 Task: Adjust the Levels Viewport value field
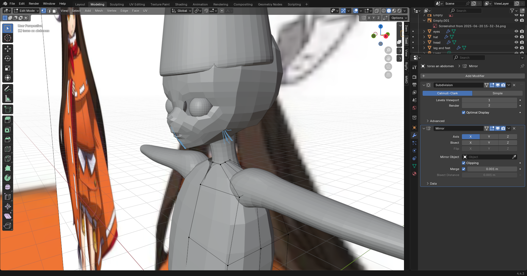coord(489,100)
